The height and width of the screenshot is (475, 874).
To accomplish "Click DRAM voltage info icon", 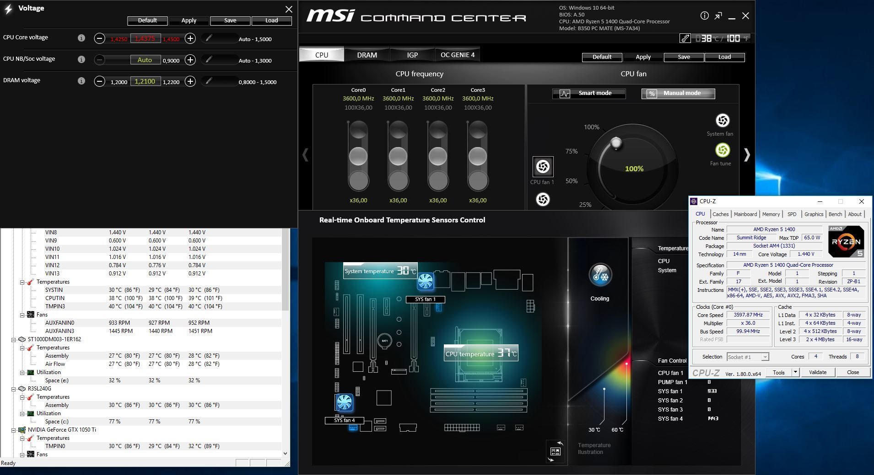I will pyautogui.click(x=81, y=81).
